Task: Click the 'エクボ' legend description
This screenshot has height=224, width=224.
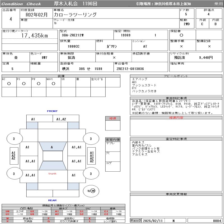Action: click(x=20, y=211)
